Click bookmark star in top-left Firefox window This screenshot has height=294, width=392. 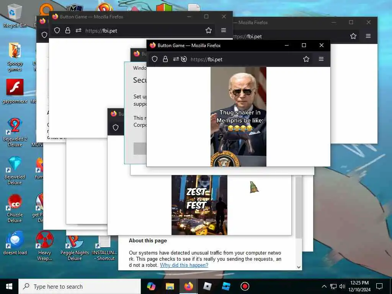(x=209, y=30)
